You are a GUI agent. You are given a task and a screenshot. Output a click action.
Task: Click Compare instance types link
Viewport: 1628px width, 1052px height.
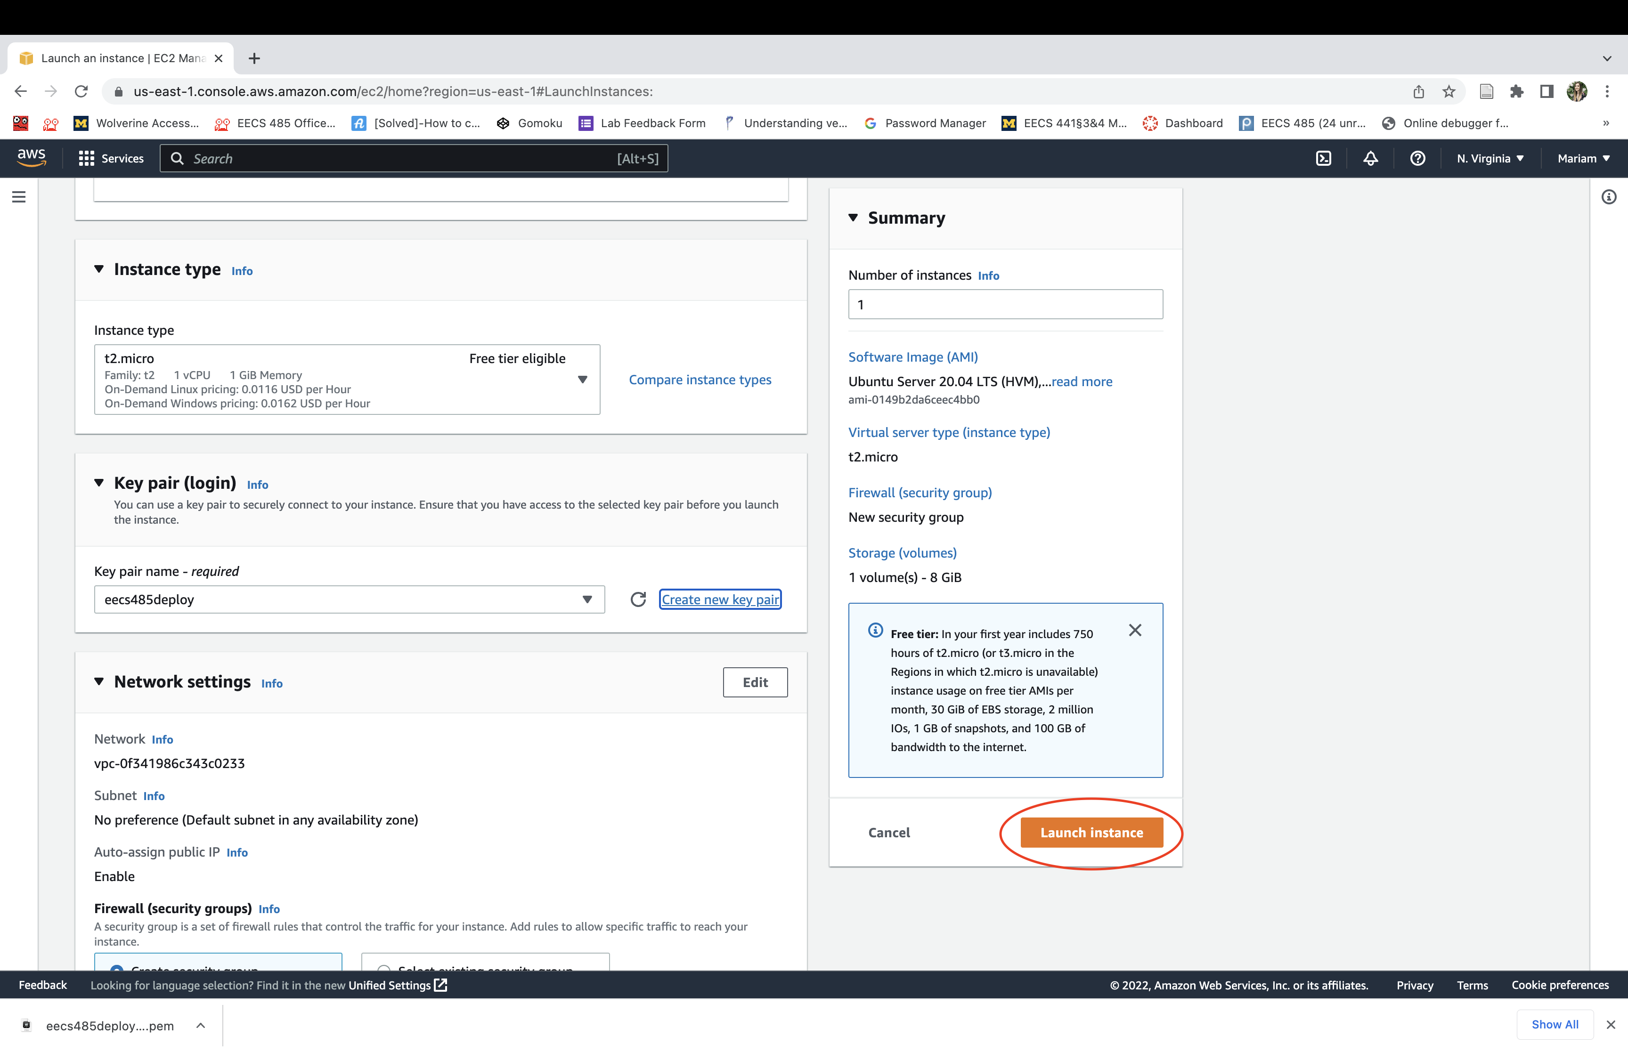[700, 380]
